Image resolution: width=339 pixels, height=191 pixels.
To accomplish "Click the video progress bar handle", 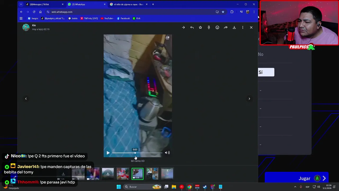I will tap(135, 153).
